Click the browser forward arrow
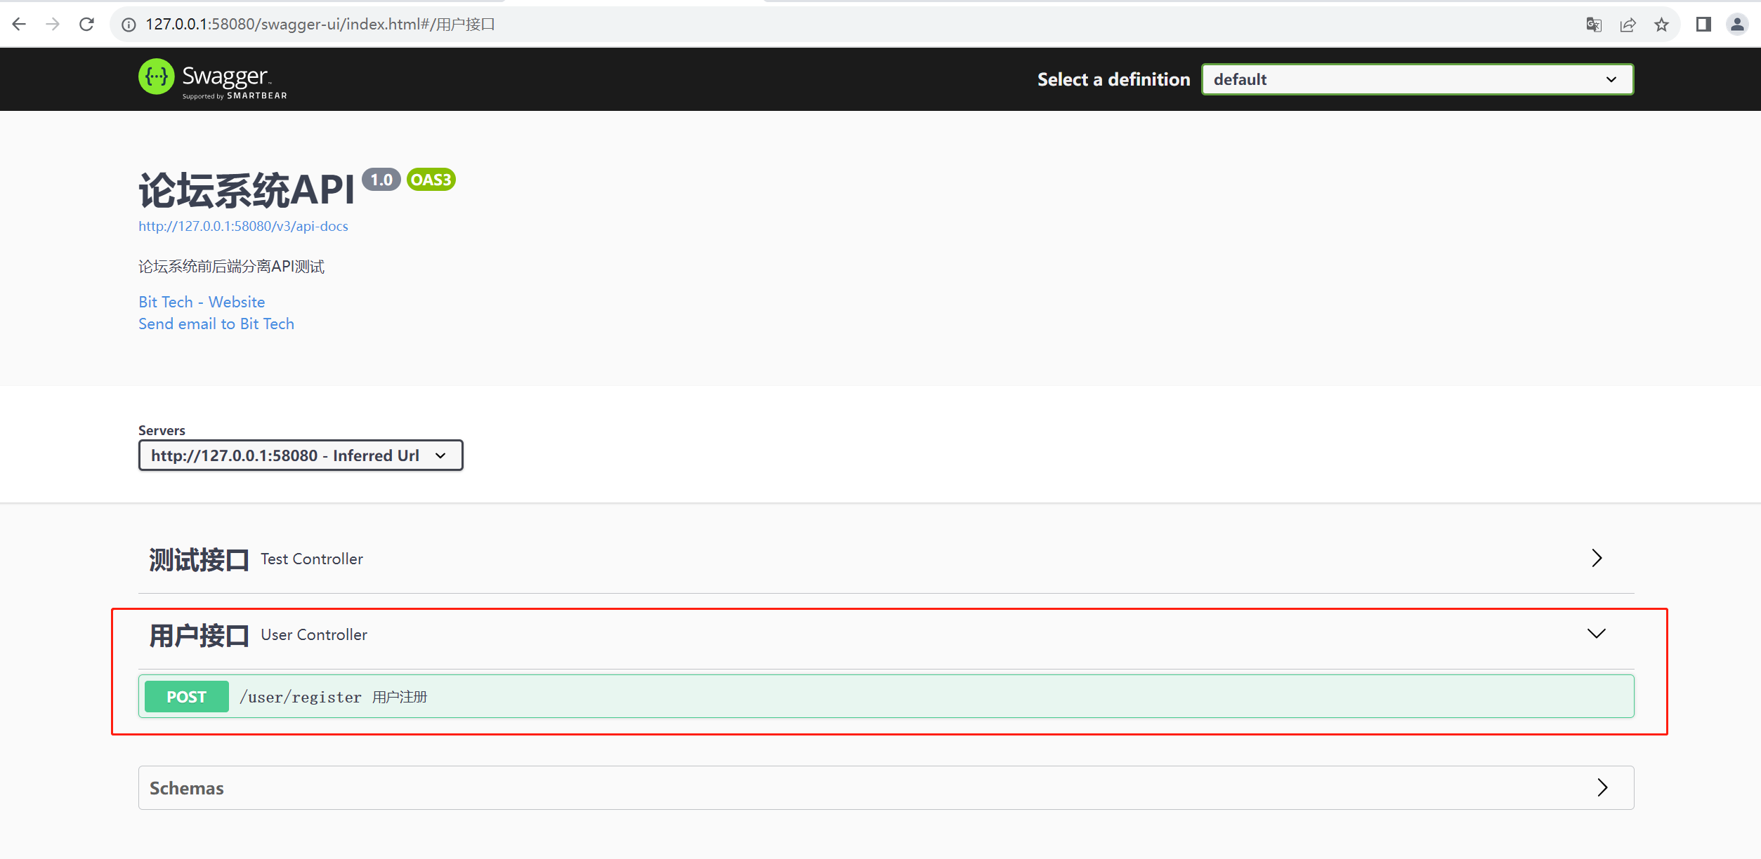 coord(53,25)
